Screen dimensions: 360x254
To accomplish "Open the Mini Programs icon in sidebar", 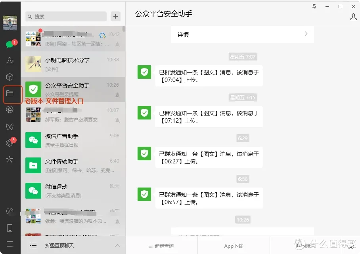I will 10,211.
